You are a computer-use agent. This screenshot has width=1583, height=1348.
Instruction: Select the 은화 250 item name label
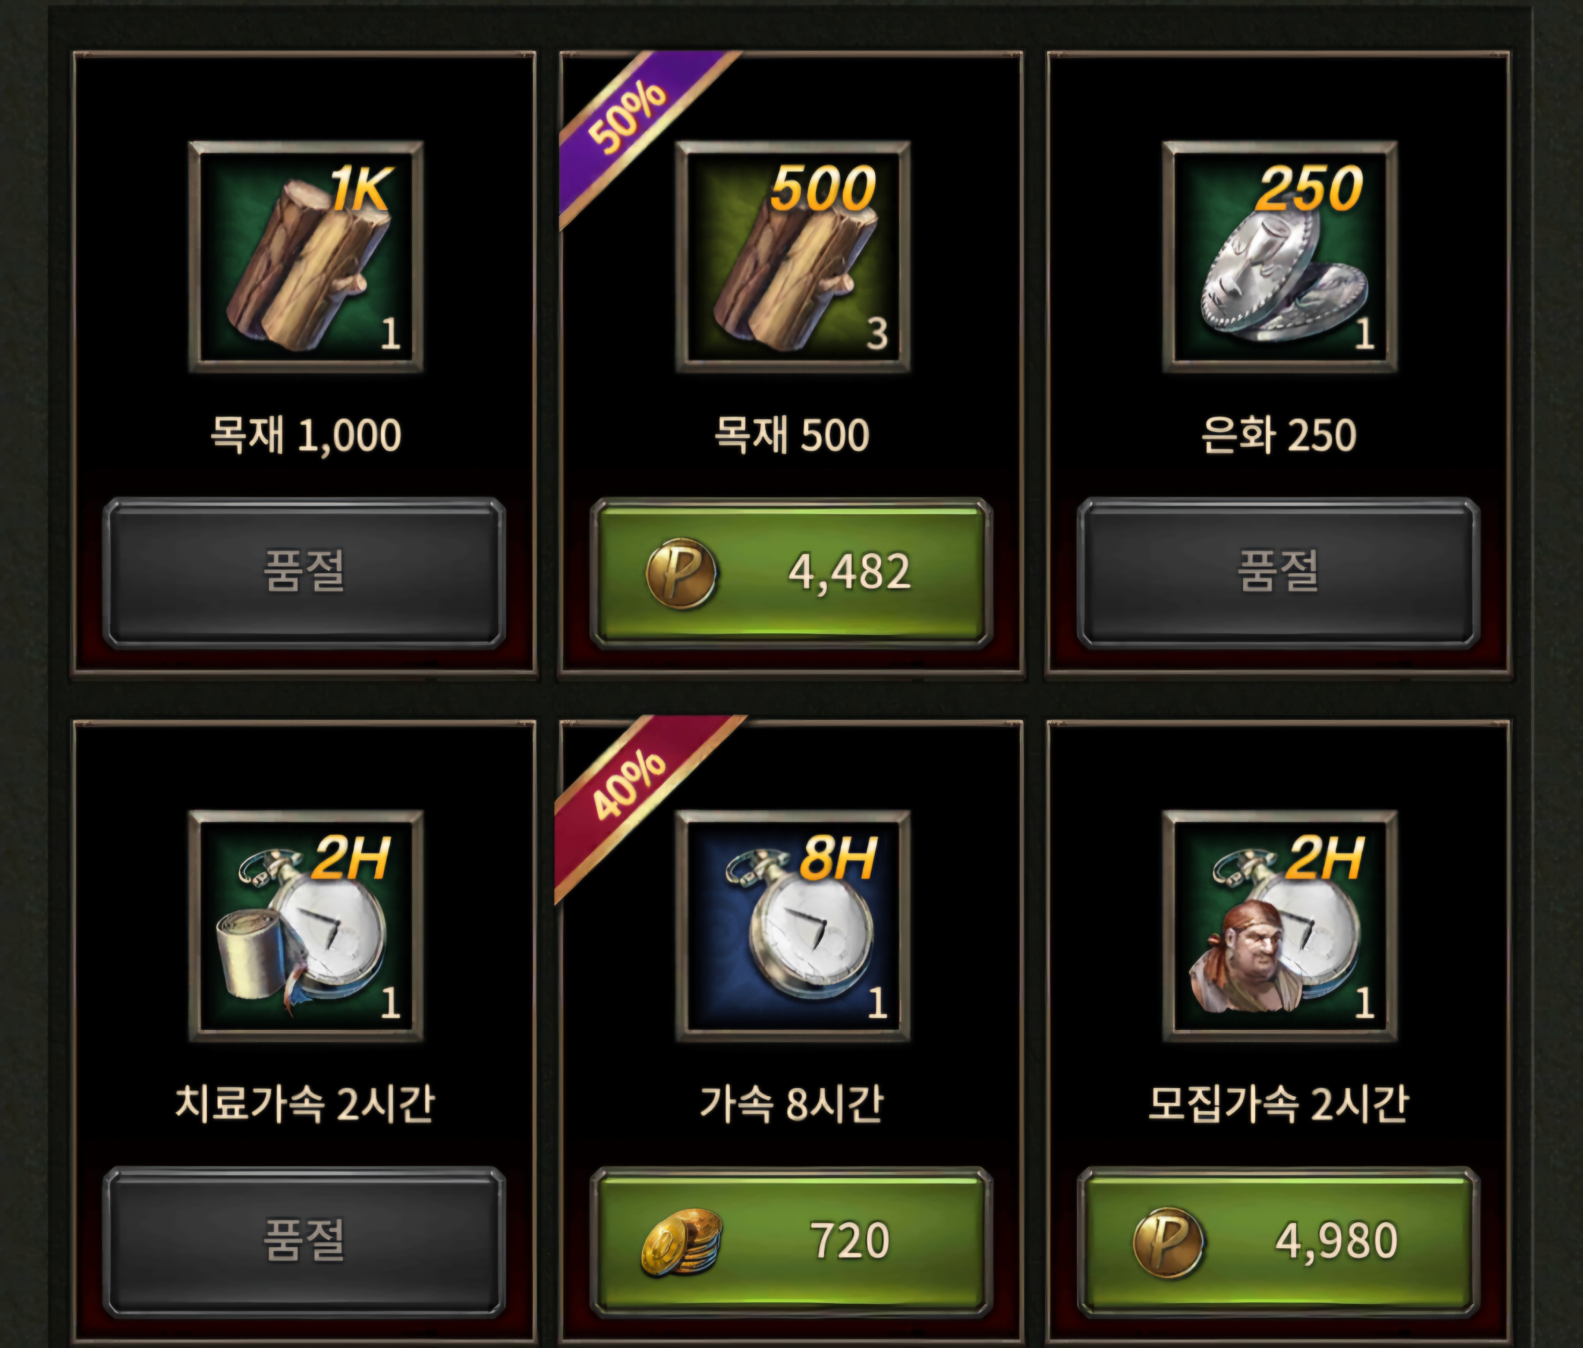click(1279, 434)
